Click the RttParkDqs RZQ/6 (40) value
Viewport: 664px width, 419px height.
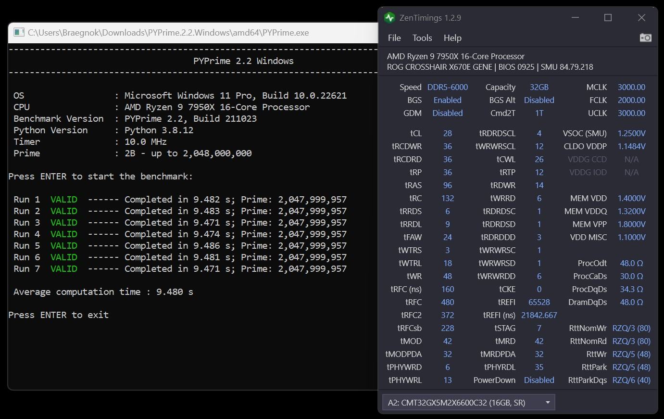631,380
